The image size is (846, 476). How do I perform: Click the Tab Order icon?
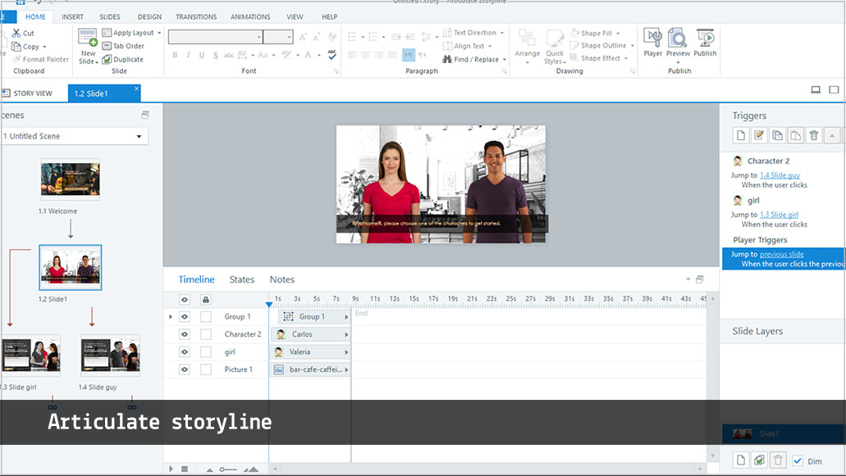tap(107, 46)
